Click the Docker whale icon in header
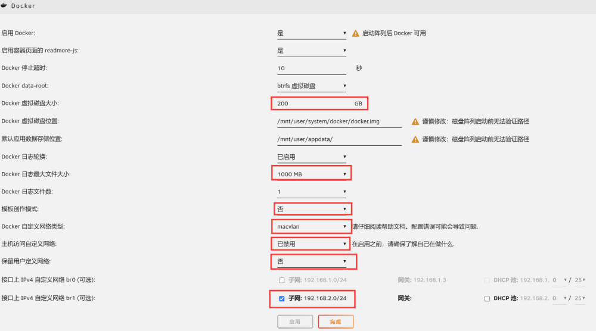The width and height of the screenshot is (596, 331). [x=4, y=5]
